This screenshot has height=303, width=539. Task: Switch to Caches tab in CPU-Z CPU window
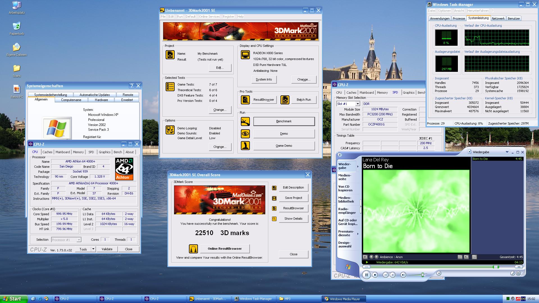coord(47,152)
